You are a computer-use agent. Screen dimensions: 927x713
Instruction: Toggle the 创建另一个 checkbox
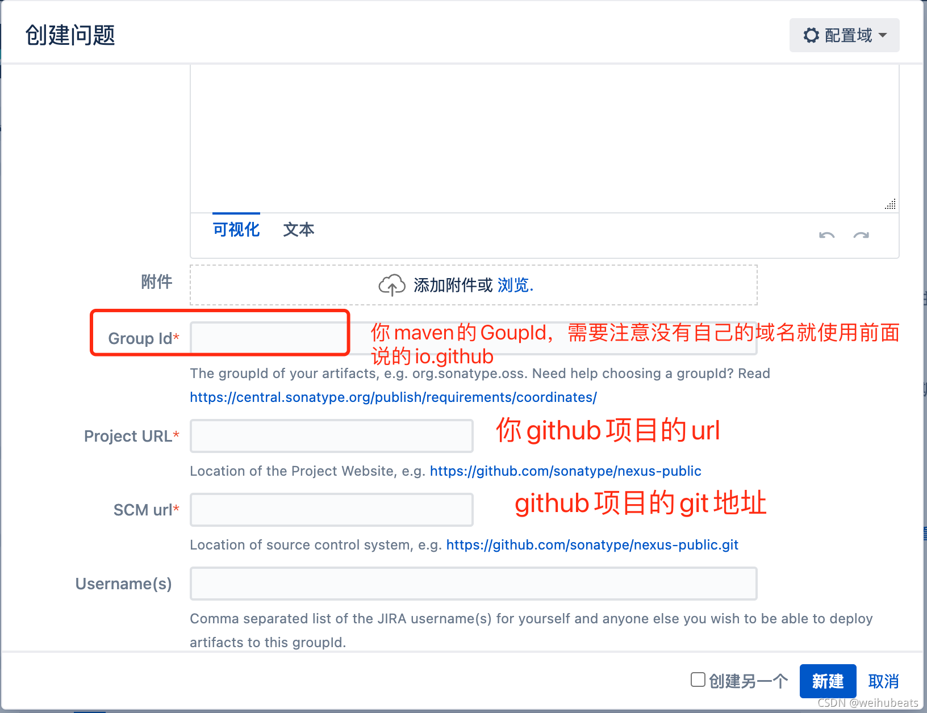698,680
